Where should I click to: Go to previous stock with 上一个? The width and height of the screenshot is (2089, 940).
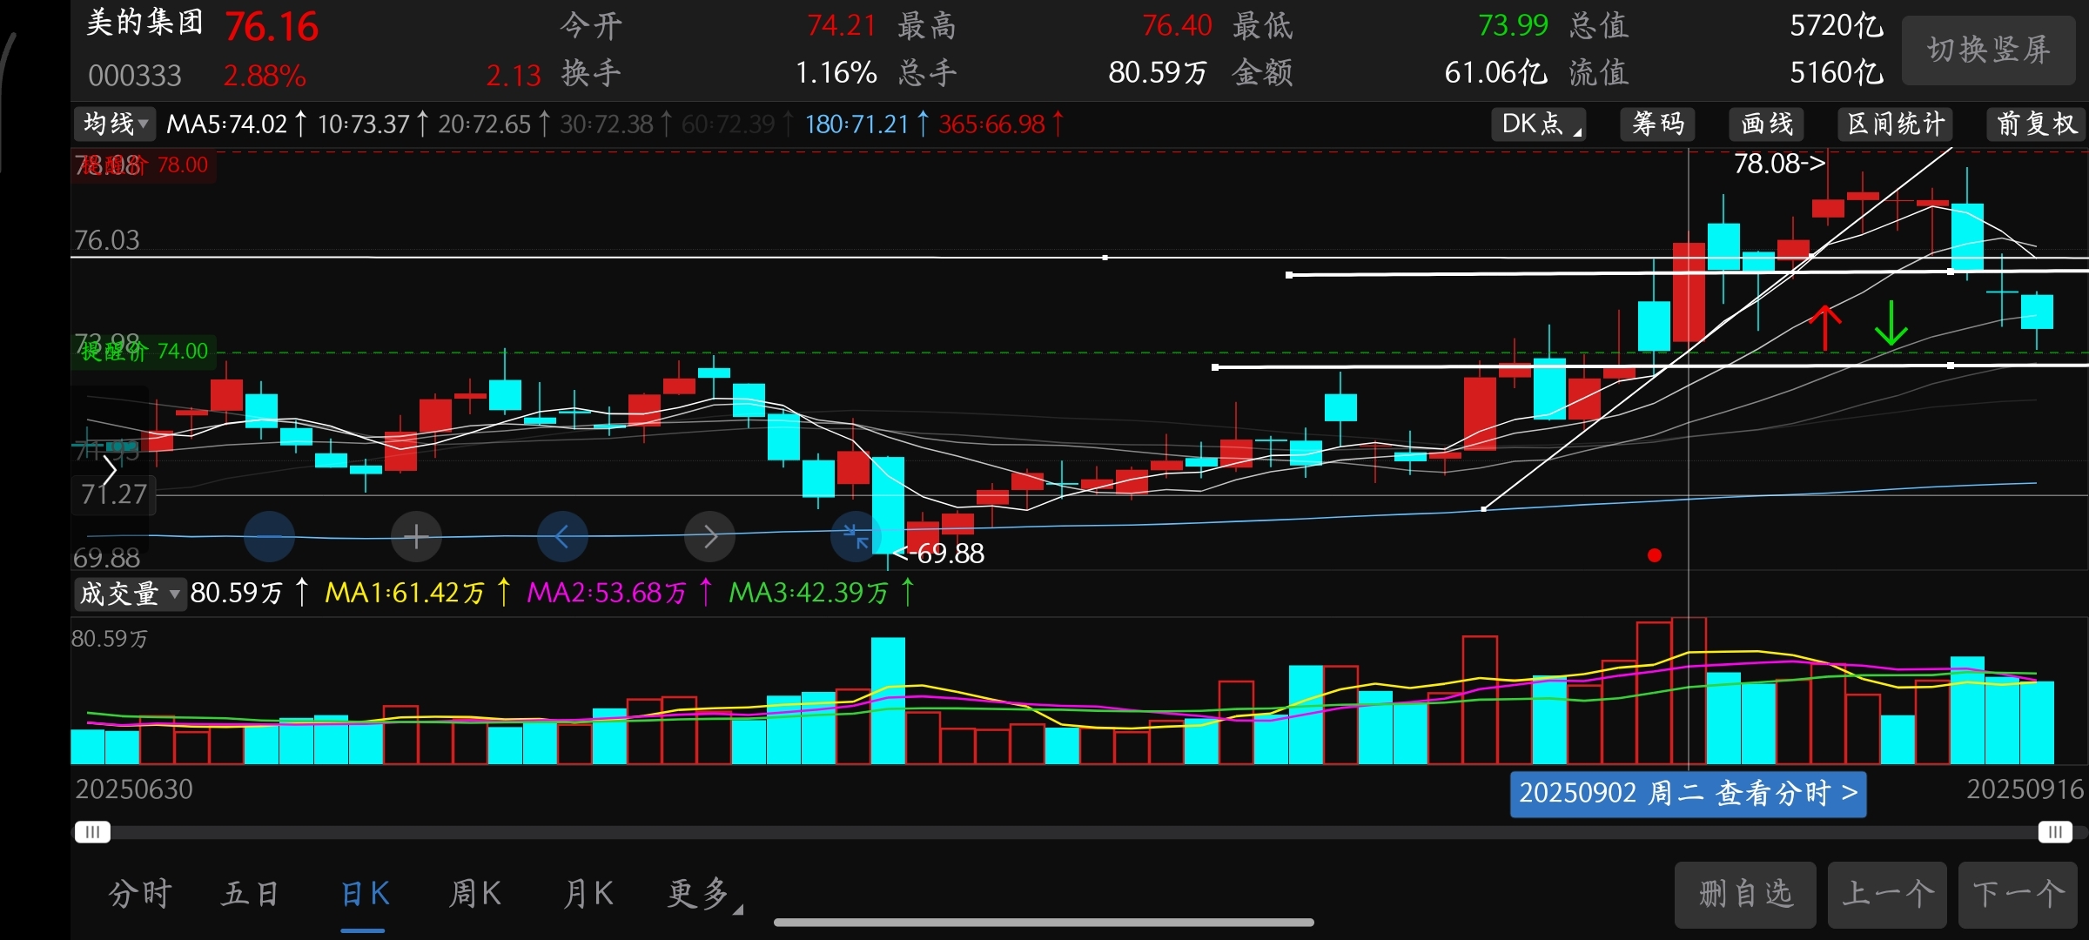(1887, 895)
